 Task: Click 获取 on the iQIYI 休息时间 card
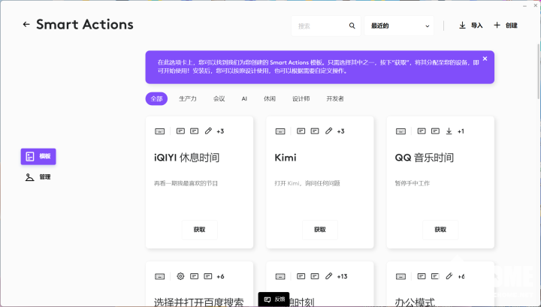click(199, 230)
